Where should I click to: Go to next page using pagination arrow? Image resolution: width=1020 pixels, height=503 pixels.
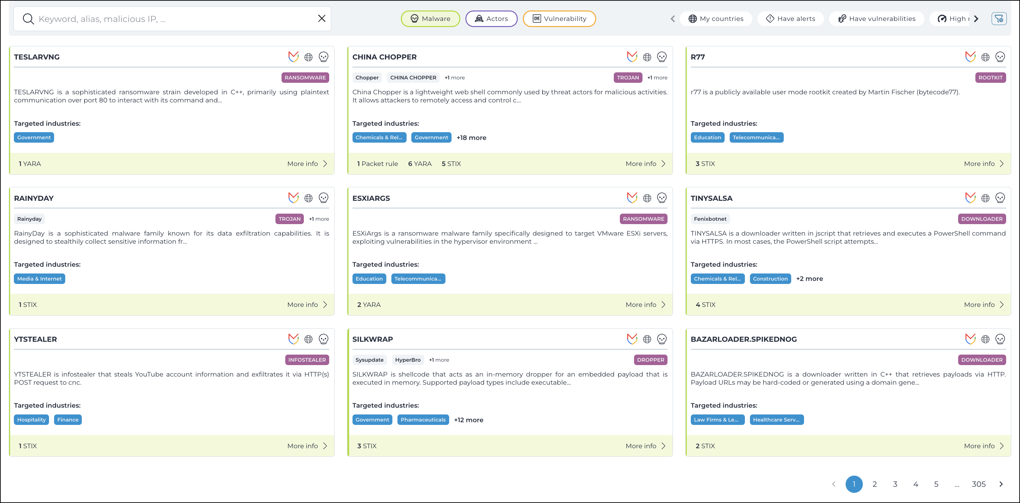[1001, 484]
